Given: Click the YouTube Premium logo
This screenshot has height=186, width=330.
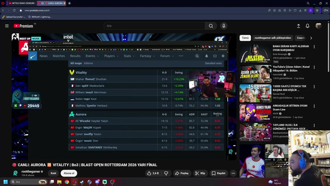Looking at the screenshot, I should pos(23,26).
